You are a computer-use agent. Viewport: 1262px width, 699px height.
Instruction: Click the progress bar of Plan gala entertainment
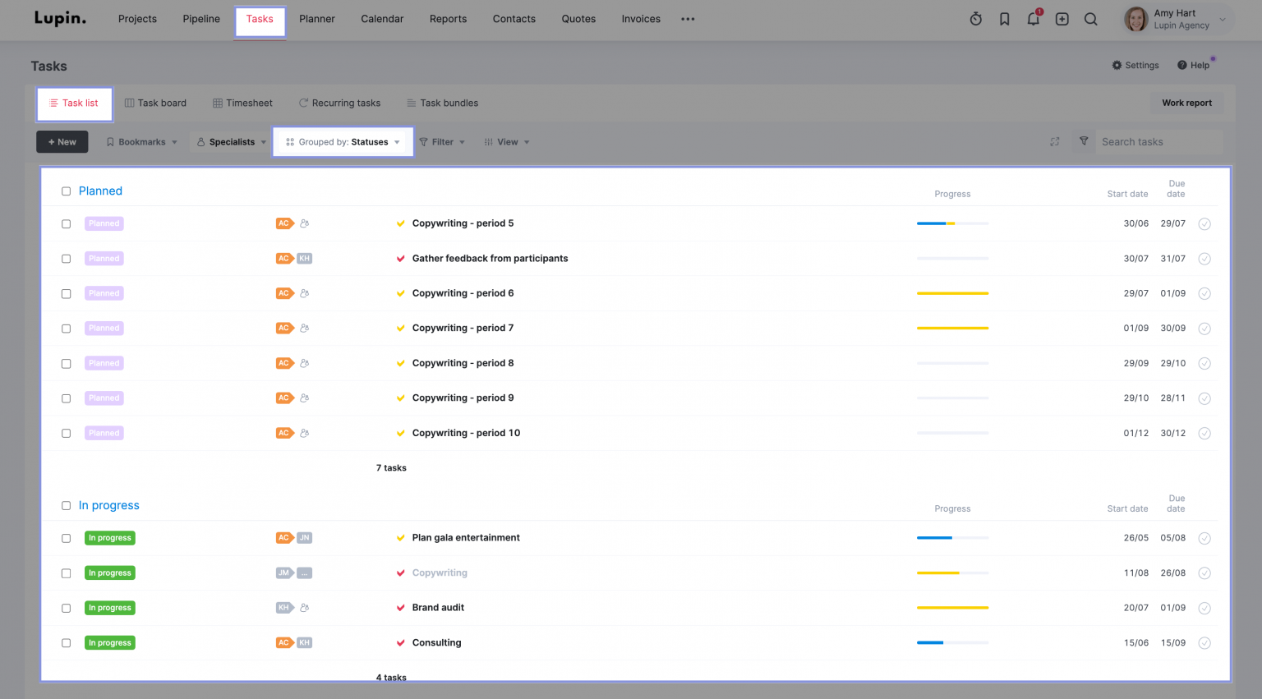pyautogui.click(x=952, y=537)
